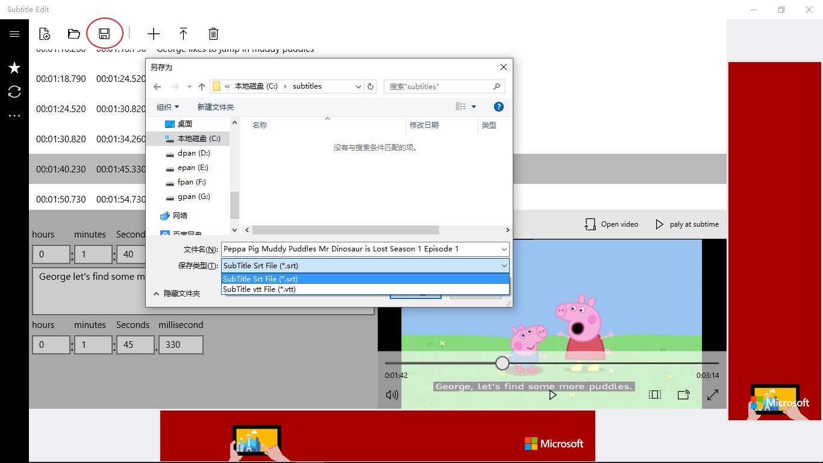The image size is (823, 463).
Task: Click the 'paly at subtime' play button
Action: (687, 224)
